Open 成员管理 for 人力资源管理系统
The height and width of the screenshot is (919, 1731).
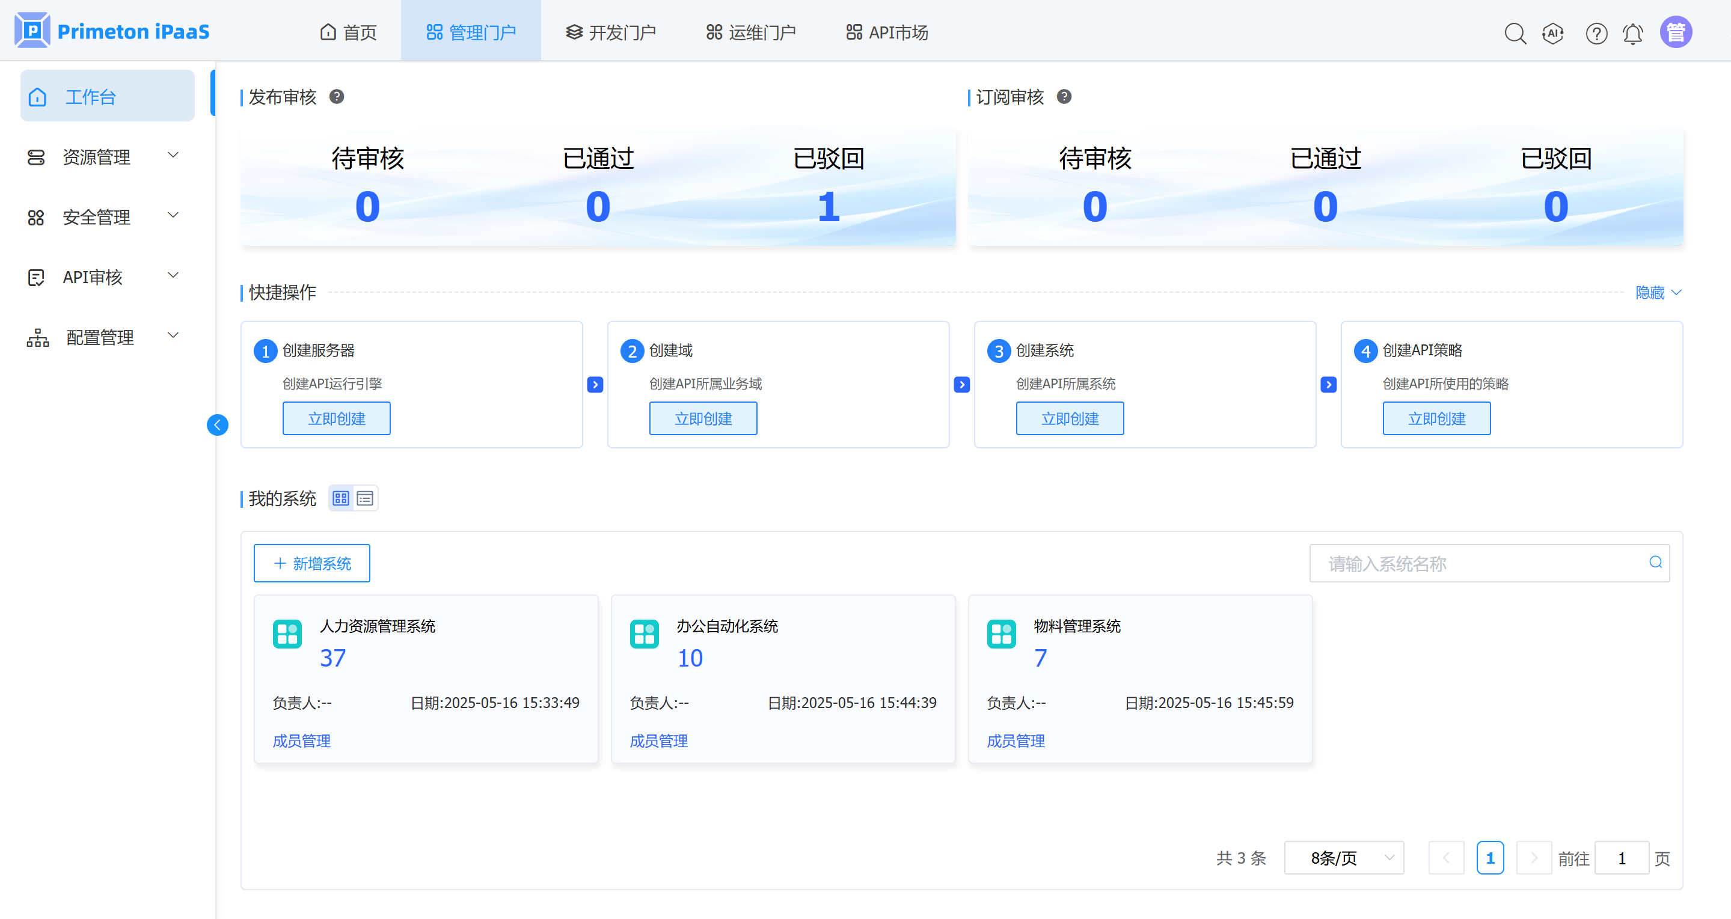click(302, 740)
